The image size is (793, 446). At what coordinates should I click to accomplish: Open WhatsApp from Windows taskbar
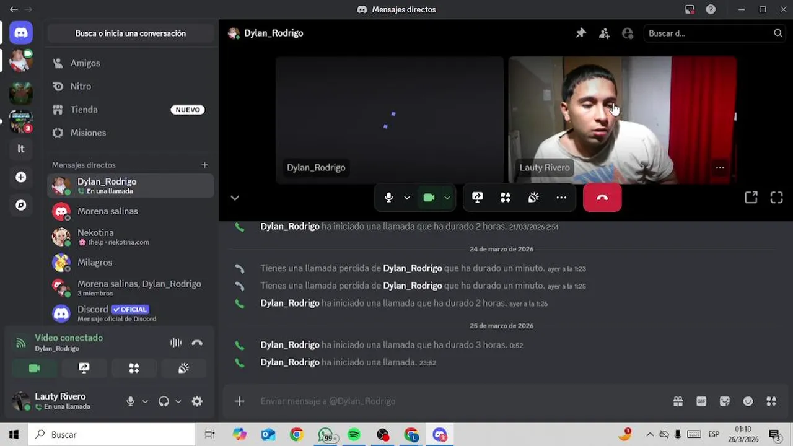(326, 435)
